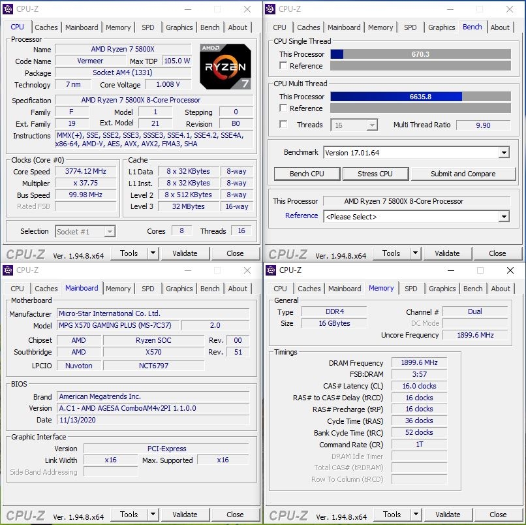Viewport: 526px width, 525px height.
Task: Open the Benchmark version dropdown
Action: point(416,153)
